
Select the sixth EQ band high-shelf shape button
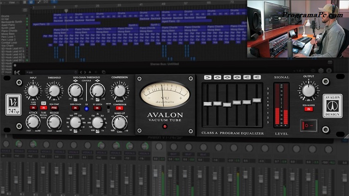(257, 77)
